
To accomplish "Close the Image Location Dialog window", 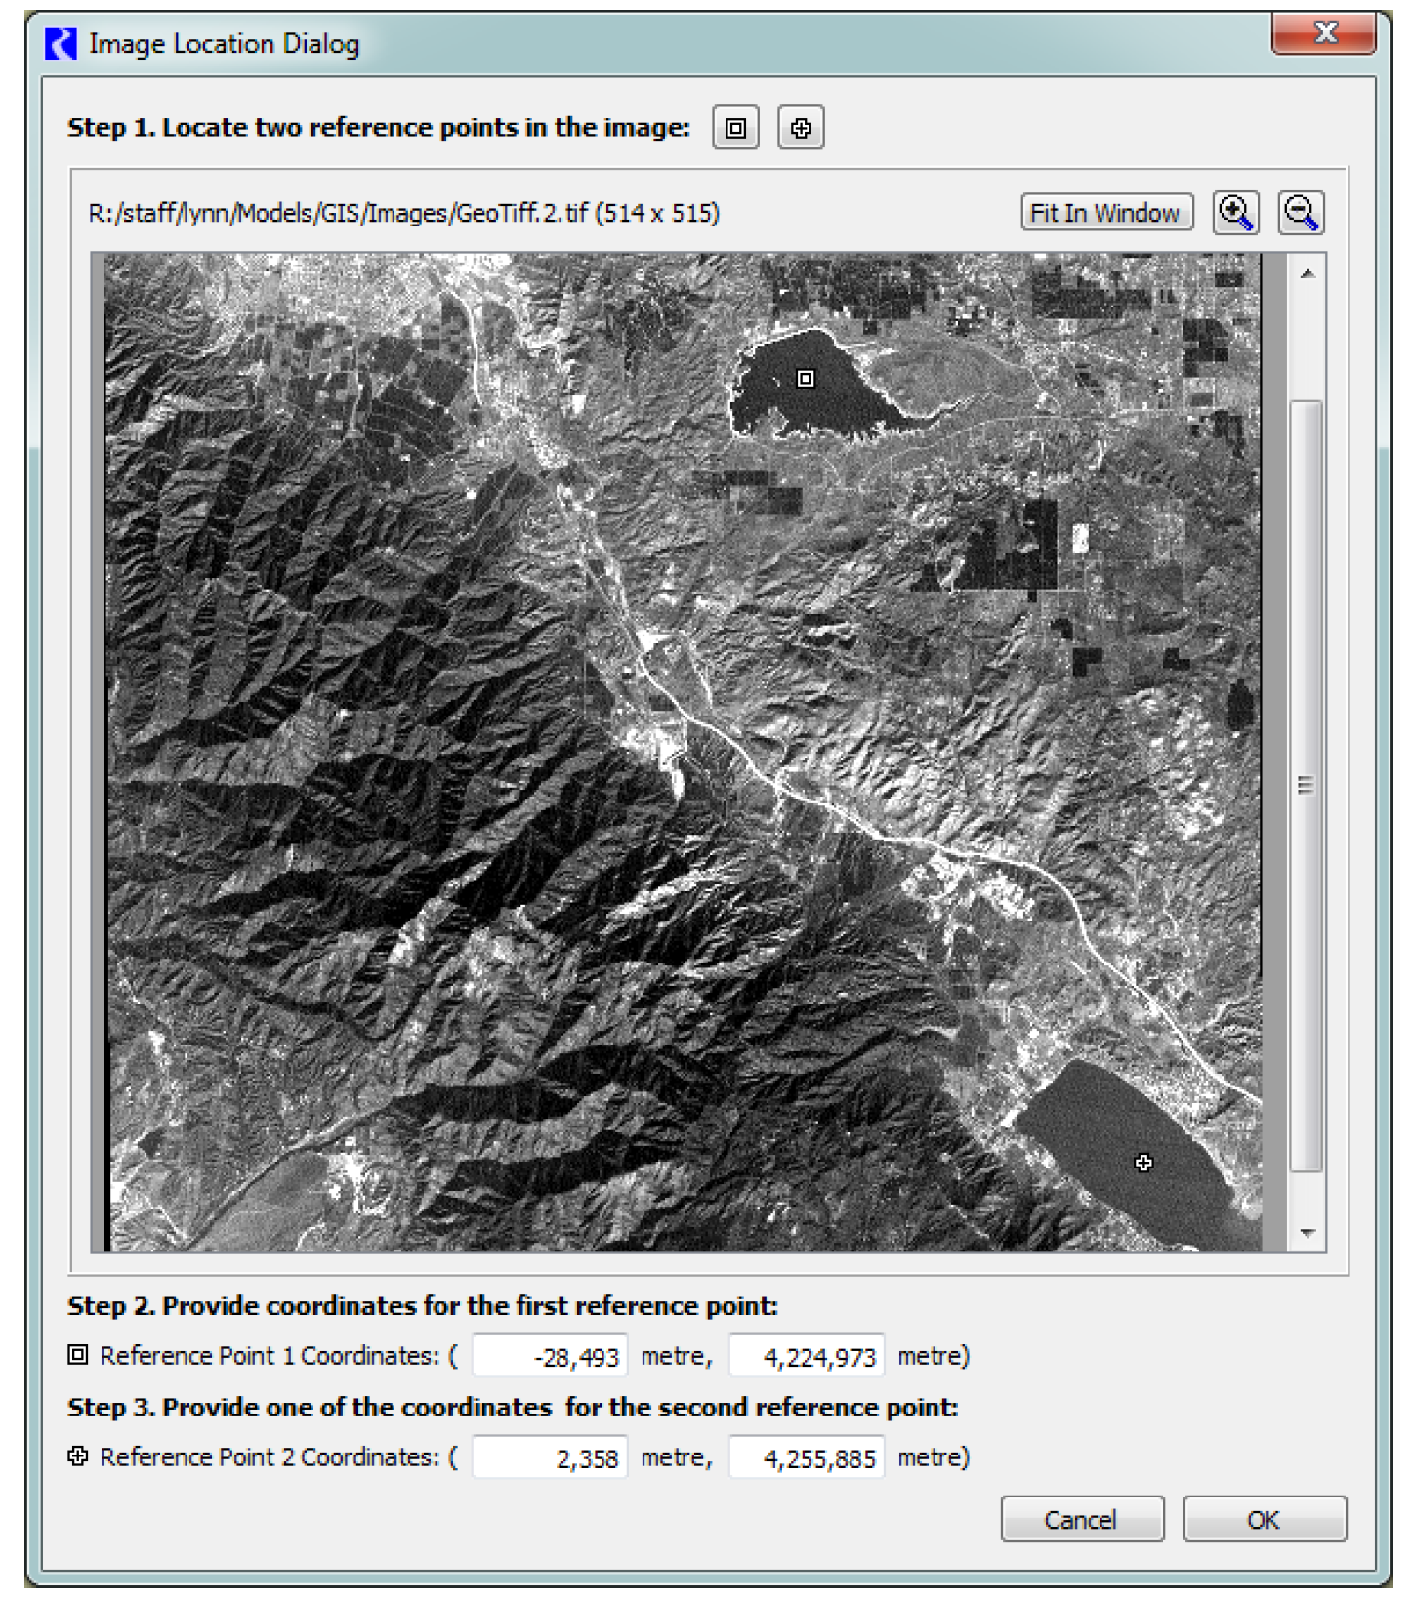I will pyautogui.click(x=1324, y=33).
